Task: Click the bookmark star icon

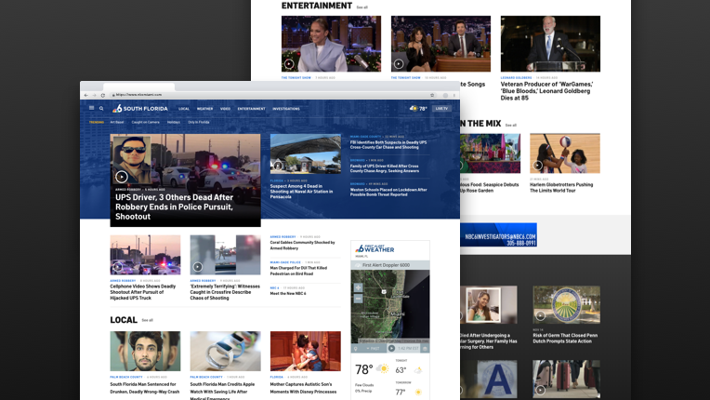Action: point(432,95)
